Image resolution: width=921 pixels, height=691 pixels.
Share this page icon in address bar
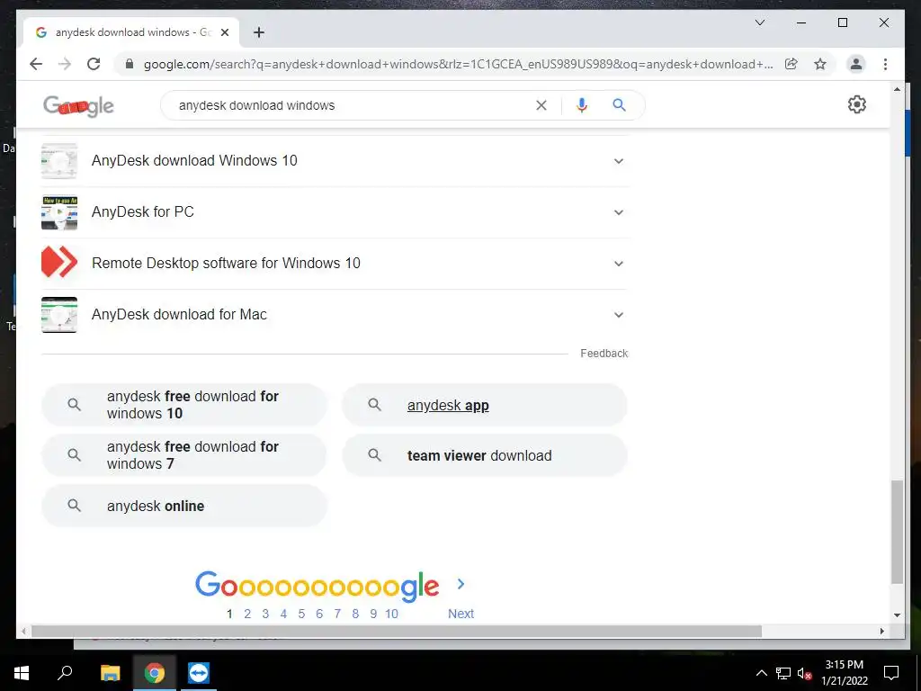(x=791, y=64)
